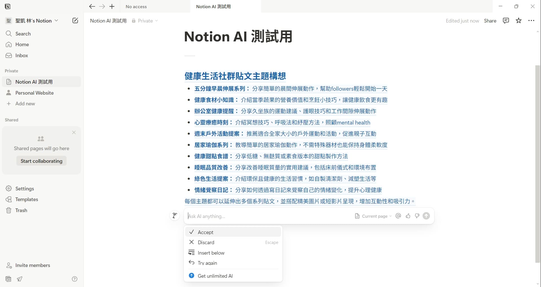Image resolution: width=541 pixels, height=287 pixels.
Task: Switch to the No access tab
Action: [136, 6]
